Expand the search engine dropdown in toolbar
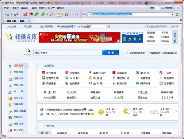Viewport: 184px width, 139px height. point(158,8)
